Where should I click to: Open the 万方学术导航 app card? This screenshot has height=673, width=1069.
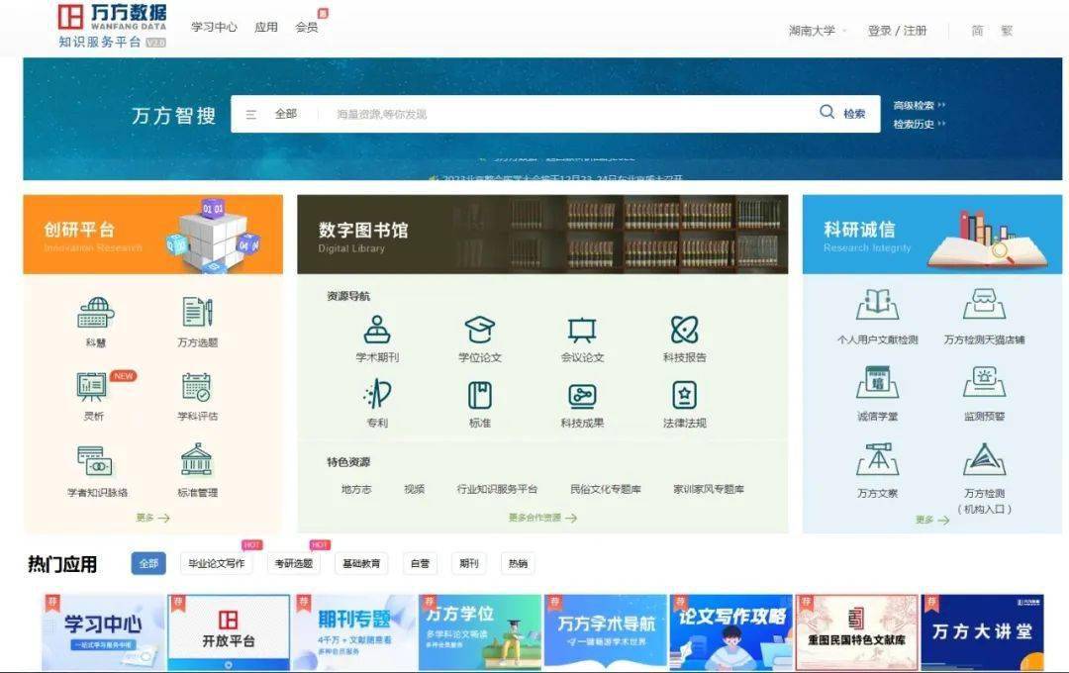pos(606,632)
